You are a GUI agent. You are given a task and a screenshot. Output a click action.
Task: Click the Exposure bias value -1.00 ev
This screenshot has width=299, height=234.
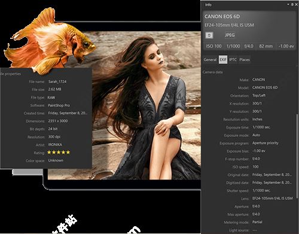click(259, 151)
